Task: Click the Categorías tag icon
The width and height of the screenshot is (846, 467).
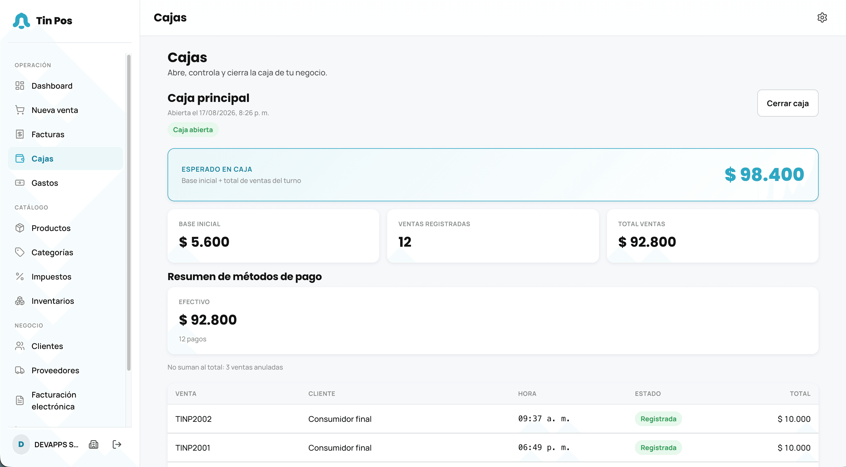Action: [20, 252]
